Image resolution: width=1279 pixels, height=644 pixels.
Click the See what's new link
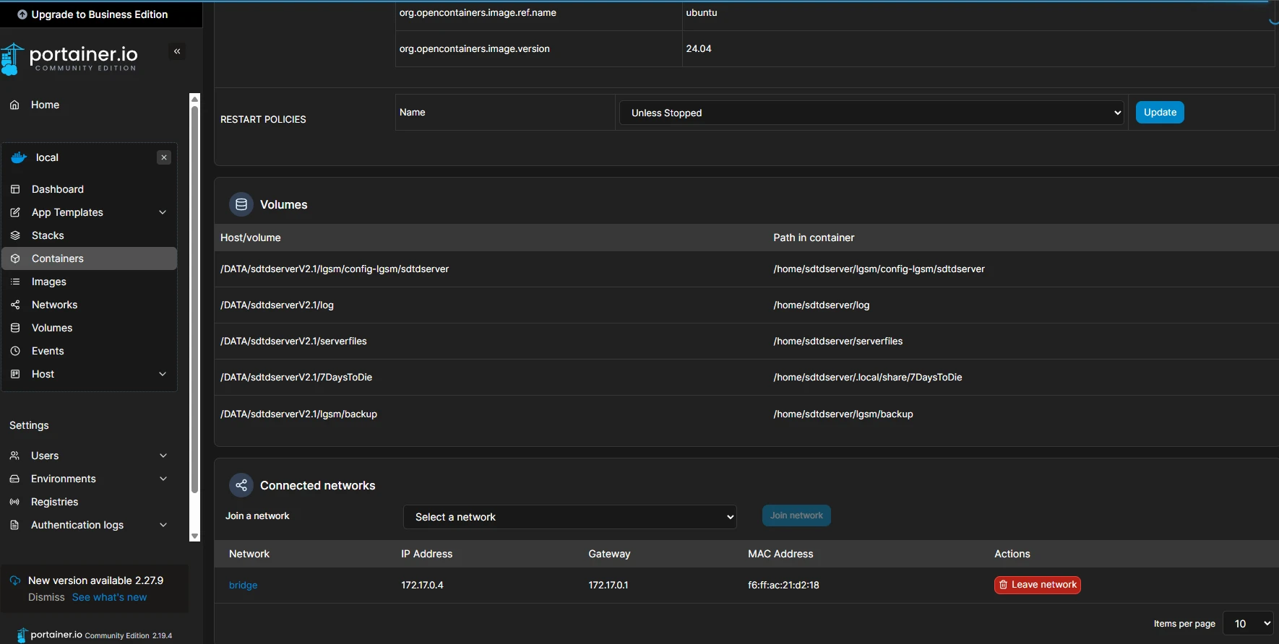pyautogui.click(x=109, y=597)
